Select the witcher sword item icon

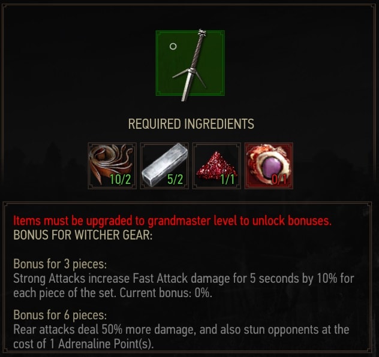(190, 63)
